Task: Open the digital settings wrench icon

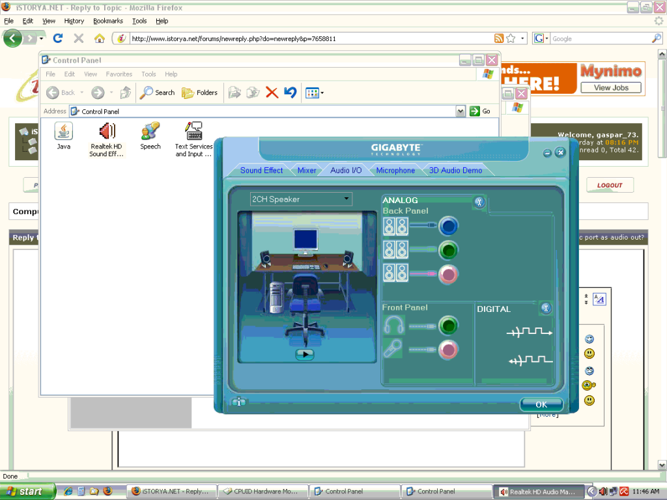Action: click(546, 308)
